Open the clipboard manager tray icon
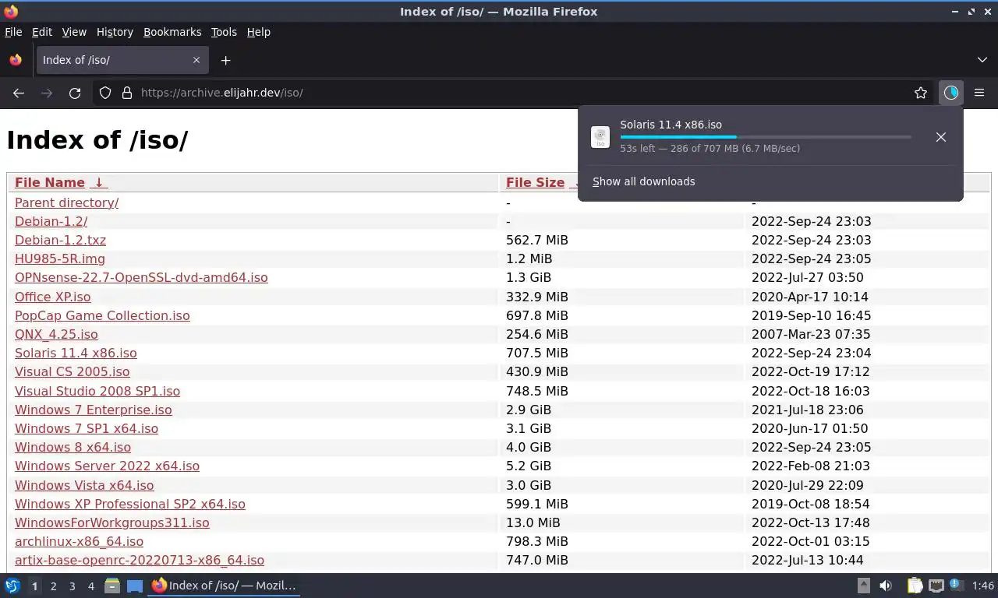The image size is (998, 598). click(x=915, y=586)
